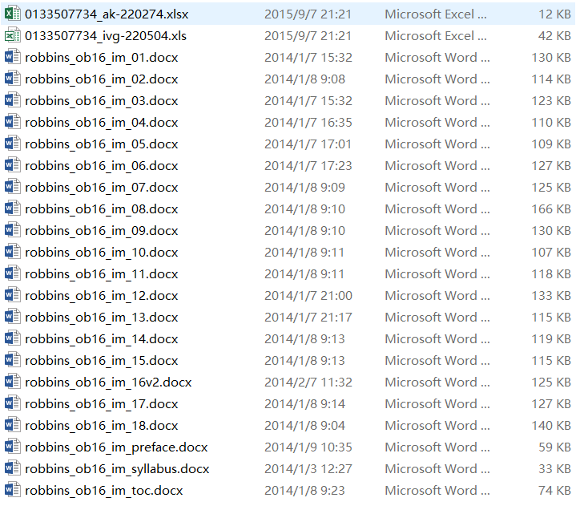Select file name robbins_ob16_im_13.docx
Image resolution: width=580 pixels, height=510 pixels.
point(102,318)
